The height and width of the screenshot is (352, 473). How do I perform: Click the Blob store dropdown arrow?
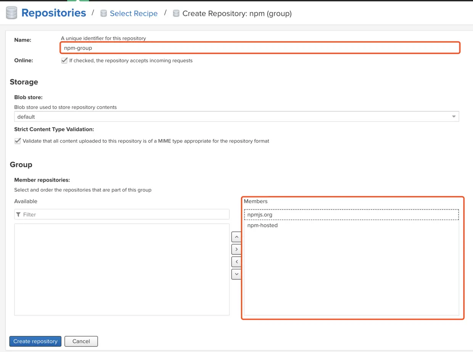454,117
